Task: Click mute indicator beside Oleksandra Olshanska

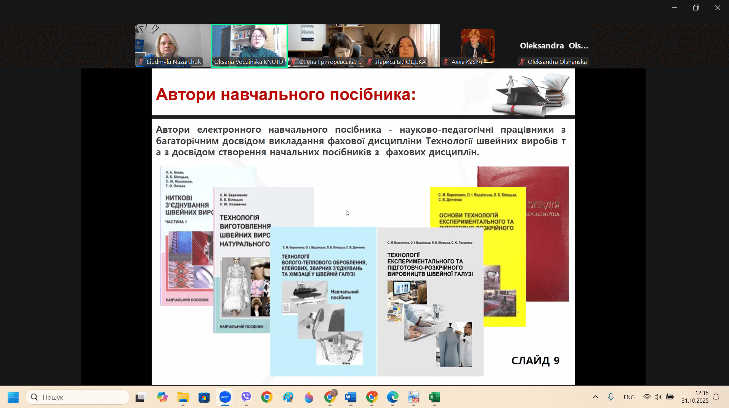Action: (522, 62)
